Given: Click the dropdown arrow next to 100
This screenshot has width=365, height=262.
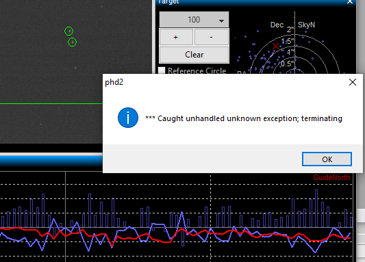Looking at the screenshot, I should click(x=221, y=21).
